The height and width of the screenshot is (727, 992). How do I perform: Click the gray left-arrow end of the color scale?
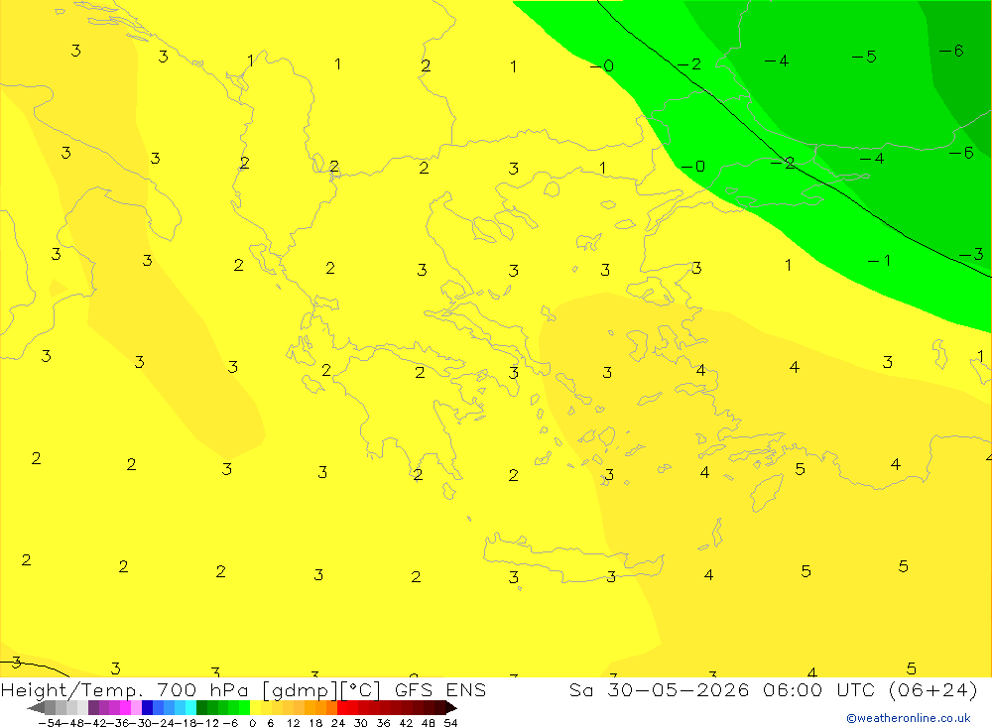point(36,708)
